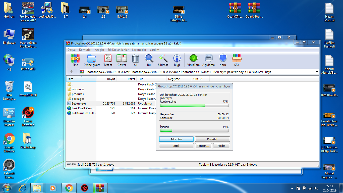Click the Yardım button in dialog
The width and height of the screenshot is (343, 193).
(x=221, y=146)
